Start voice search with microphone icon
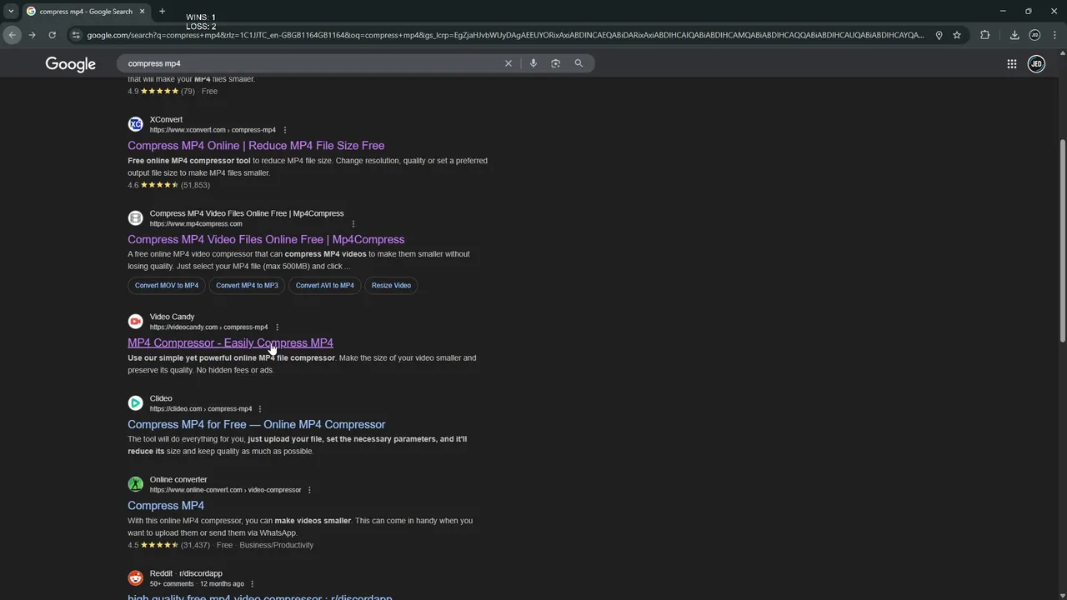Viewport: 1067px width, 600px height. click(533, 63)
